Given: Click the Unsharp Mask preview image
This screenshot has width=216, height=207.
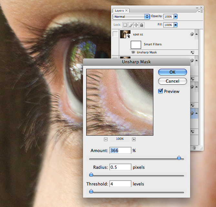Looking at the screenshot, I should 120,102.
